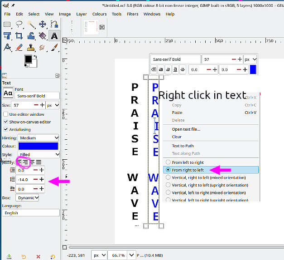This screenshot has width=284, height=260.
Task: Click blue colour swatch in on-canvas toolbar
Action: pyautogui.click(x=253, y=69)
